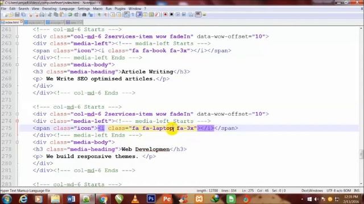Image resolution: width=364 pixels, height=204 pixels.
Task: Click the Open file toolbar icon
Action: pyautogui.click(x=11, y=15)
